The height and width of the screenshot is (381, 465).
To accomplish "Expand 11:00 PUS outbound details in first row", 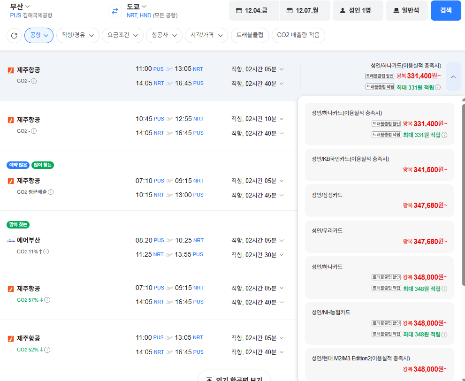I will tap(282, 69).
